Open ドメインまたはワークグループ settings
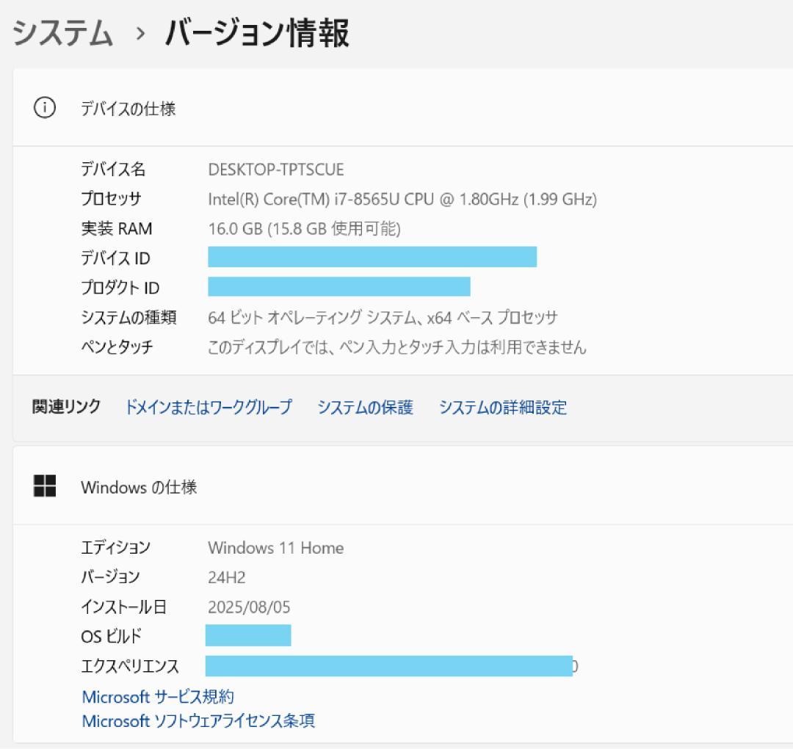The image size is (793, 749). tap(209, 407)
